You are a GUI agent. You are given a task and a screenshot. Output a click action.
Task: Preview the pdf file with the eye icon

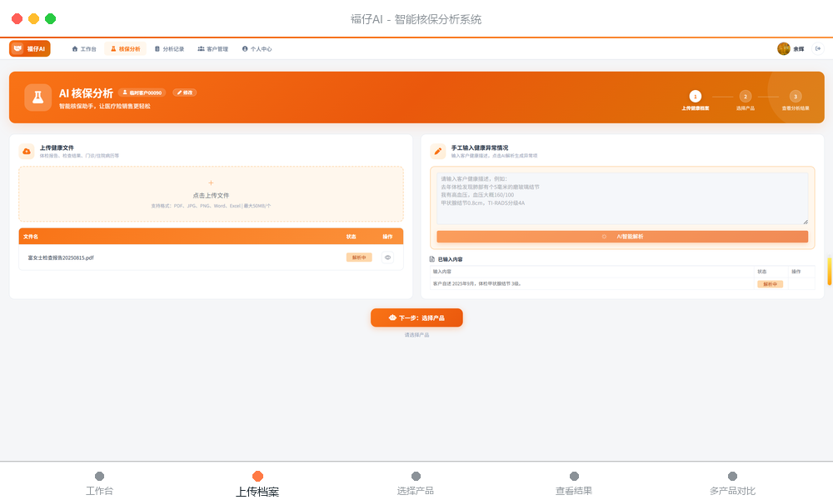coord(388,257)
